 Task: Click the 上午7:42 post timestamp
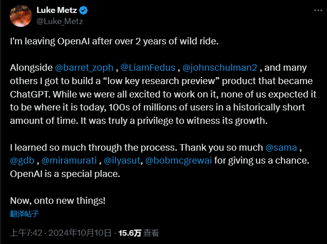coord(26,233)
